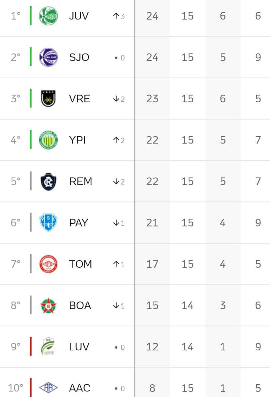Click the São José (SJO) team crest
The width and height of the screenshot is (270, 397).
tap(48, 57)
